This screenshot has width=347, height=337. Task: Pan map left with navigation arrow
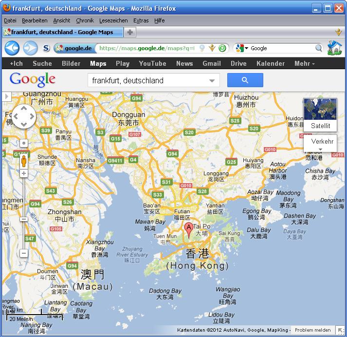pos(16,116)
